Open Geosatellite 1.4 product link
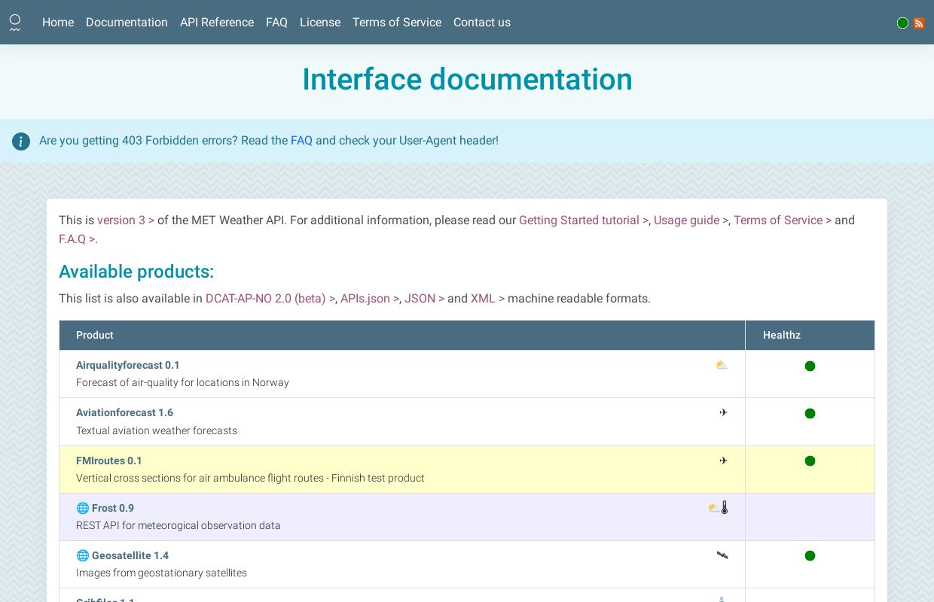This screenshot has height=602, width=934. 130,556
